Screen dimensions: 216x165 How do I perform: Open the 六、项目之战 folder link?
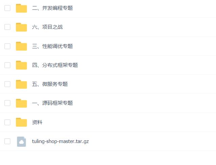coord(47,27)
